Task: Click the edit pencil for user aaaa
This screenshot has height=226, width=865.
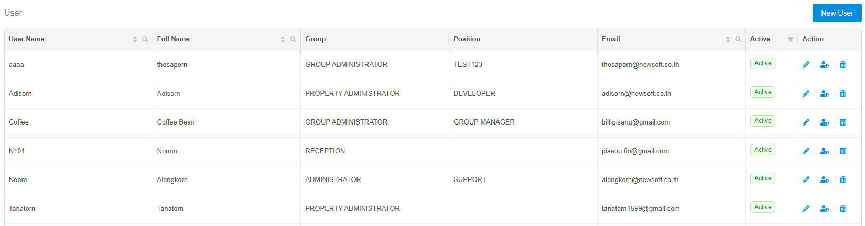Action: pyautogui.click(x=806, y=65)
